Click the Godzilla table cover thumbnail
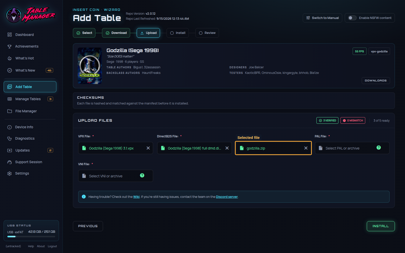The height and width of the screenshot is (253, 405). (90, 66)
